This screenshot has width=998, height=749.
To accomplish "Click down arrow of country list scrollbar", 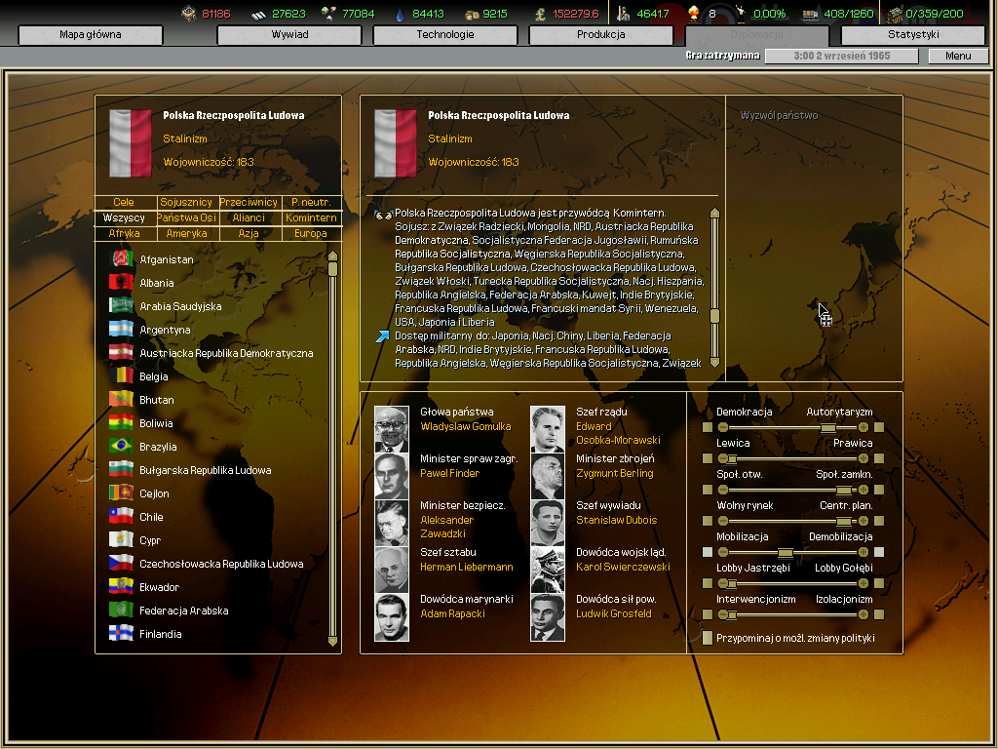I will (332, 641).
